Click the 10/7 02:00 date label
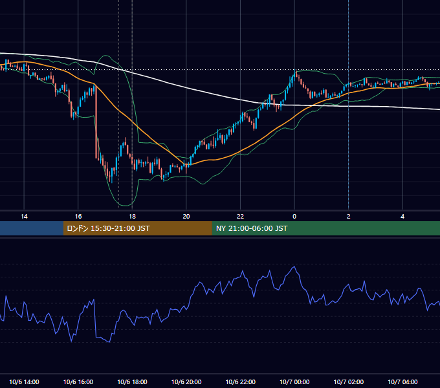 (349, 382)
